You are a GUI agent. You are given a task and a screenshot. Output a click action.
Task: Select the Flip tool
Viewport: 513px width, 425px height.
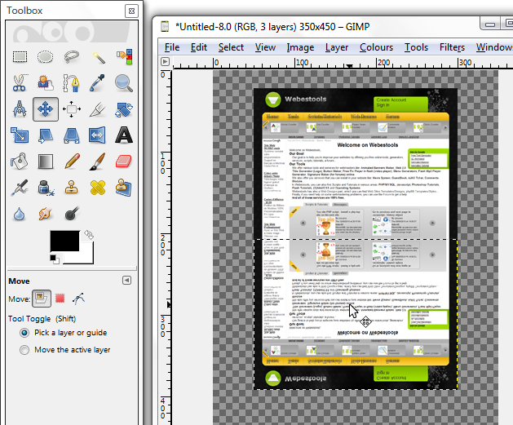(97, 135)
